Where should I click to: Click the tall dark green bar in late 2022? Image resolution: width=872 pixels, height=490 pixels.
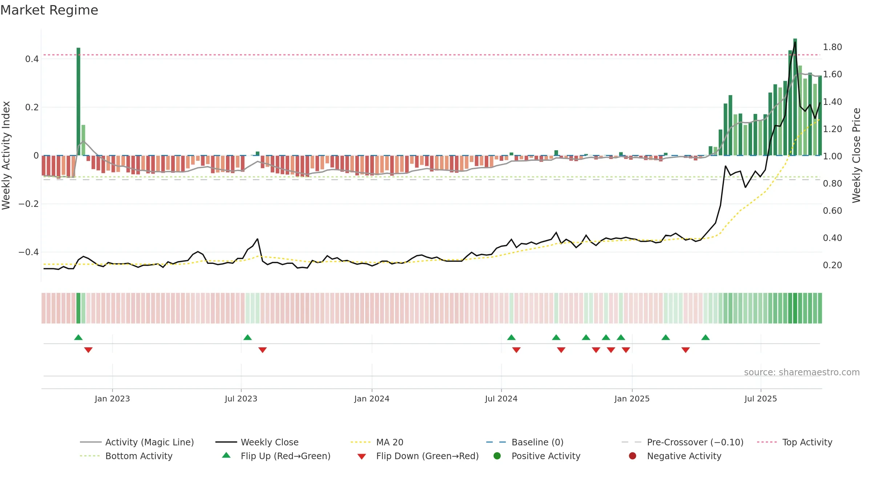click(78, 102)
